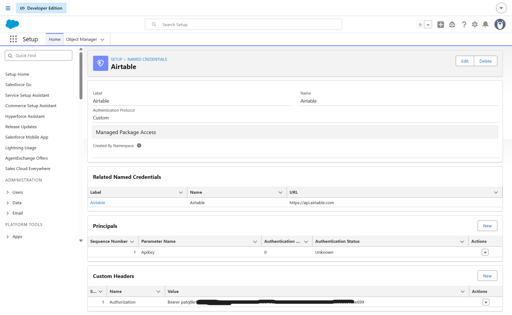The image size is (512, 315).
Task: Focus the Quick Find input
Action: [38, 55]
